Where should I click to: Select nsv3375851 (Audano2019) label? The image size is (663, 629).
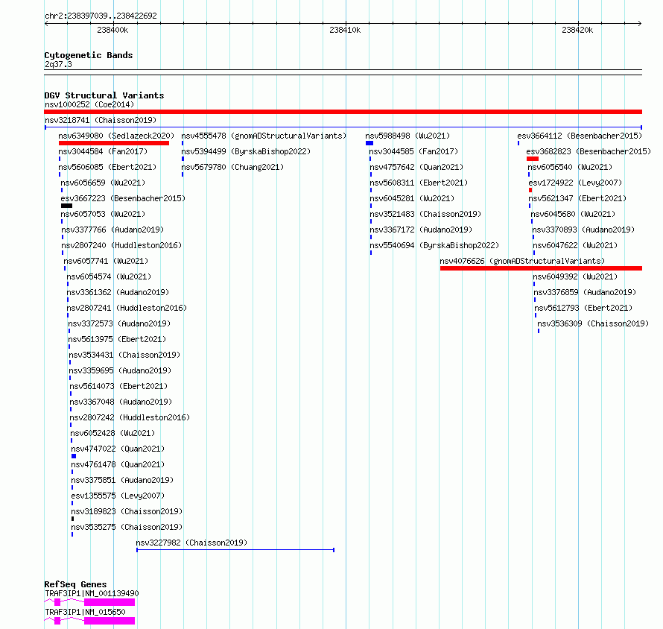click(122, 480)
